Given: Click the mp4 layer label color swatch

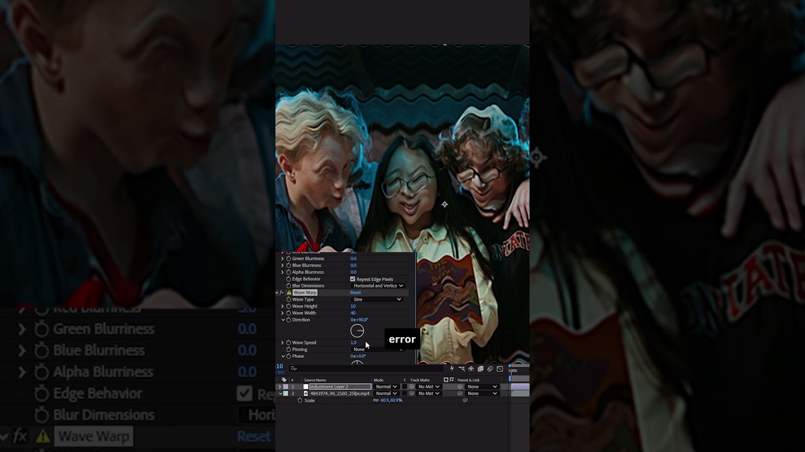Looking at the screenshot, I should pyautogui.click(x=286, y=394).
